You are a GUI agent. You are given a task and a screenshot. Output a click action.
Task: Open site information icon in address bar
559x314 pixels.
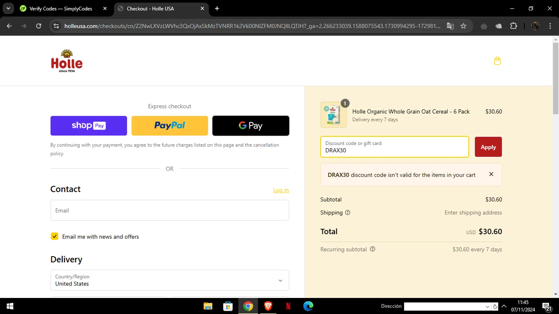[56, 26]
